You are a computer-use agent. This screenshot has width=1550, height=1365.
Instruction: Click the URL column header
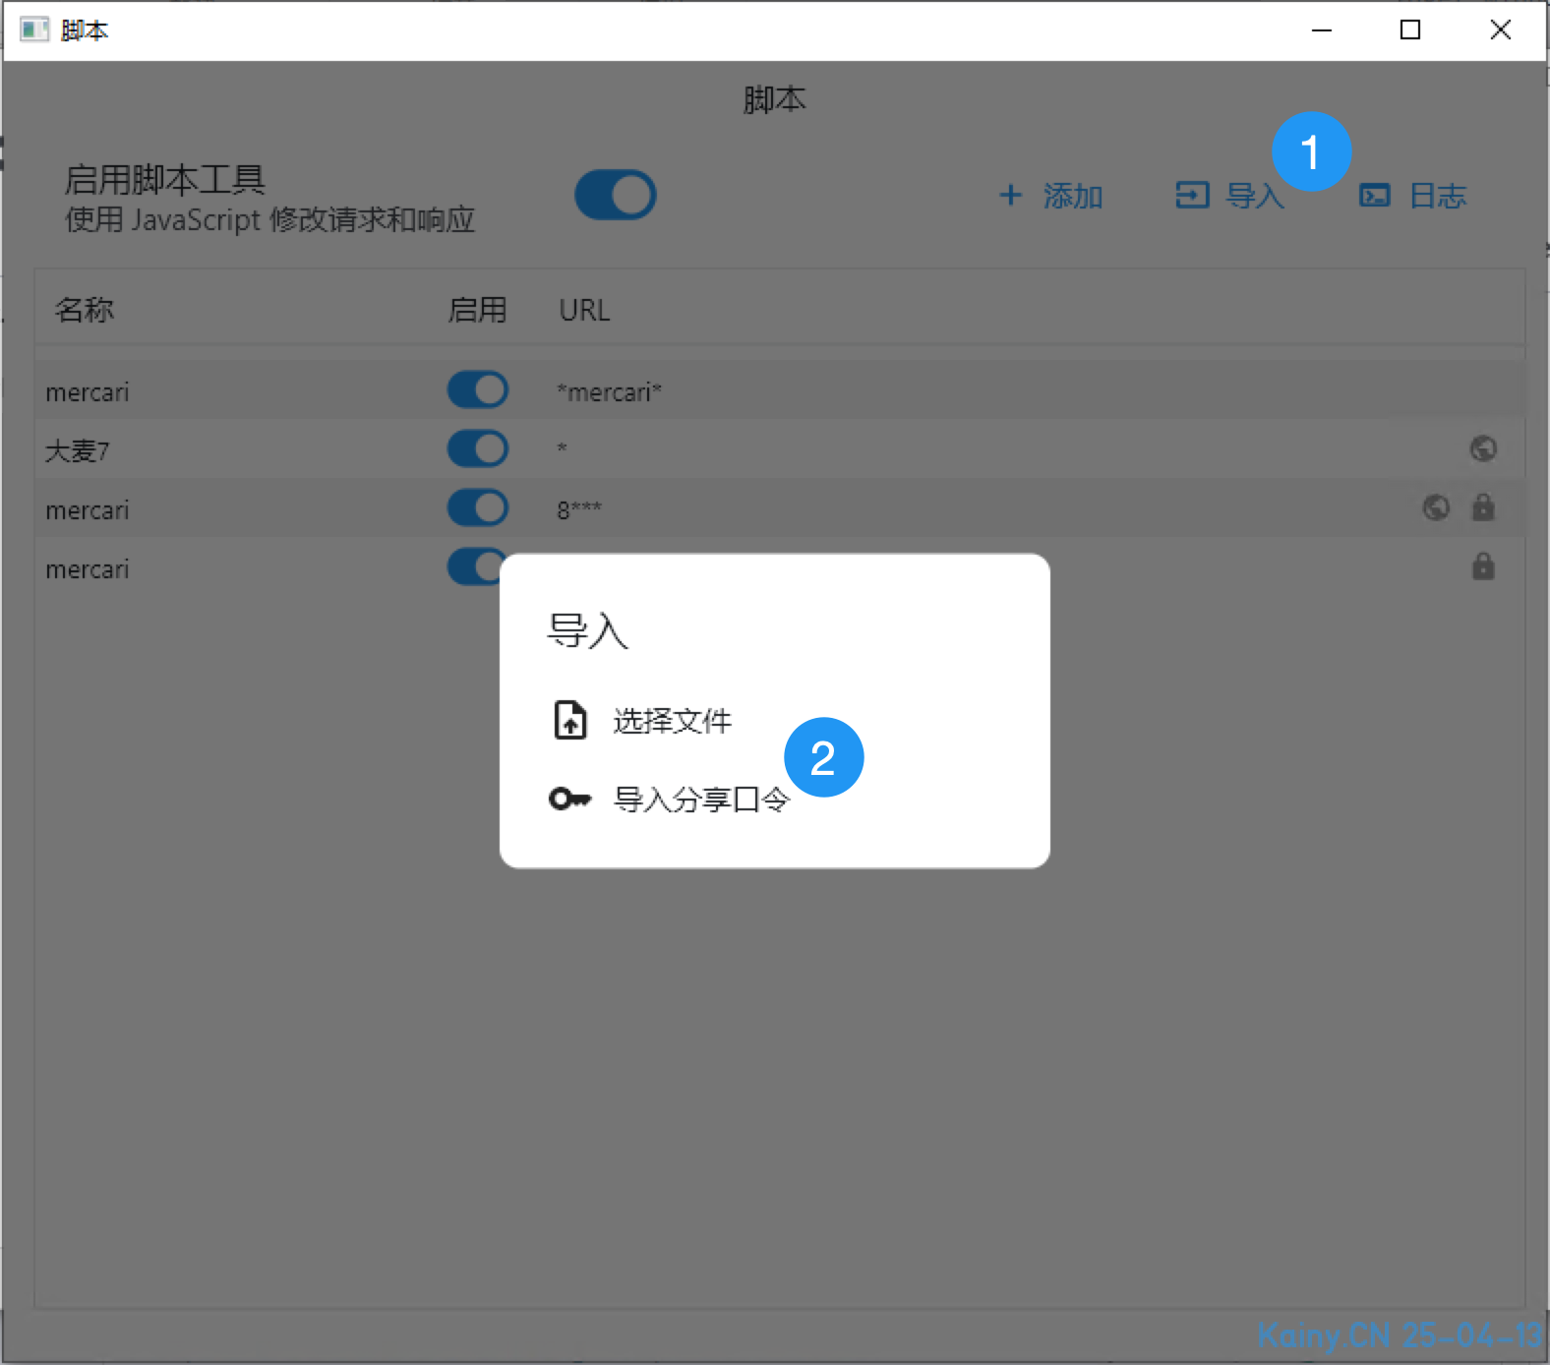click(x=584, y=310)
